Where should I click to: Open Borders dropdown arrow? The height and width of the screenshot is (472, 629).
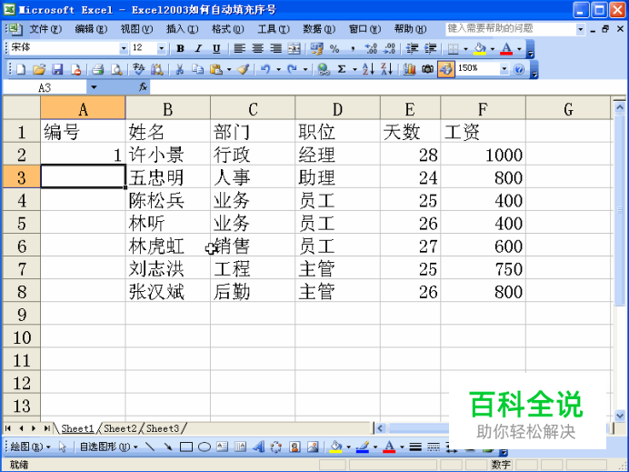tap(465, 48)
